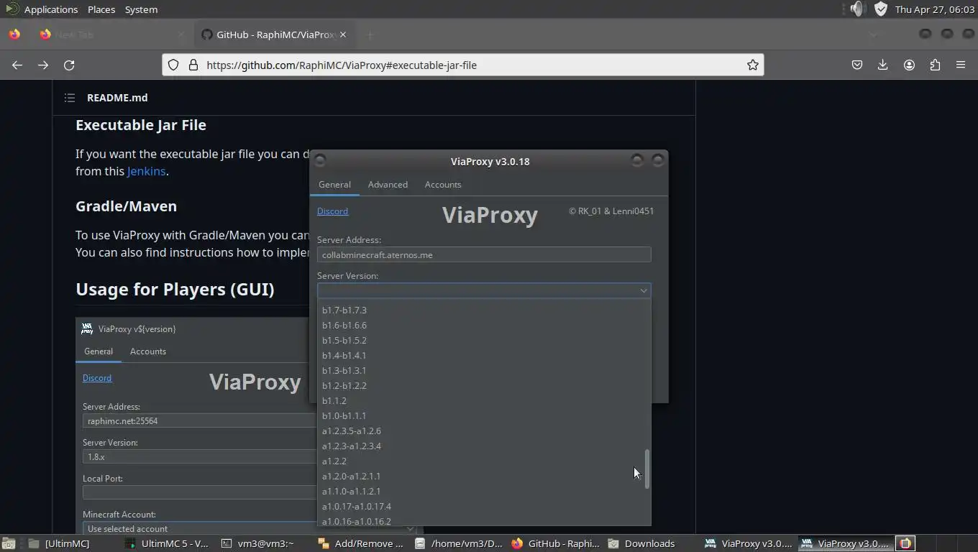
Task: Select version a1.1.0-a1.1.2.1
Action: pyautogui.click(x=484, y=492)
